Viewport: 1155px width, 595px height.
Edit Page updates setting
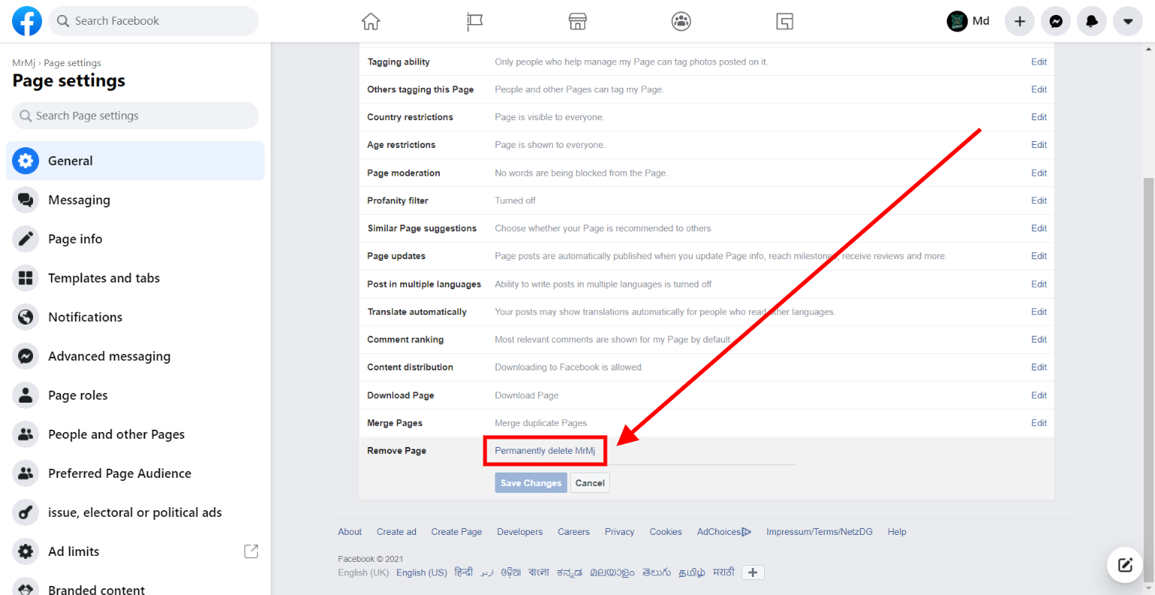coord(1039,256)
